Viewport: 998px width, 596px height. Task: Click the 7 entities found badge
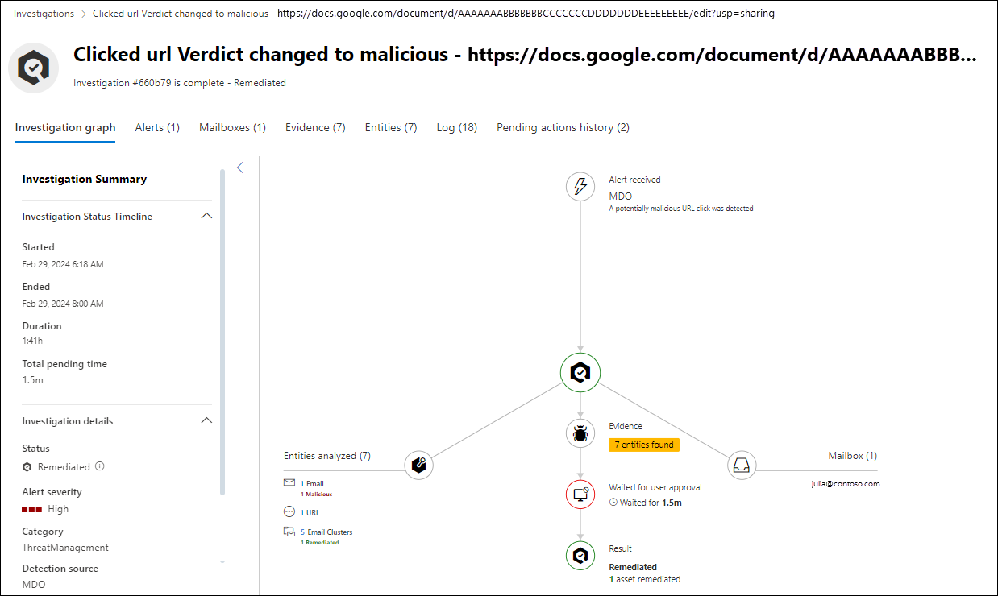coord(644,445)
